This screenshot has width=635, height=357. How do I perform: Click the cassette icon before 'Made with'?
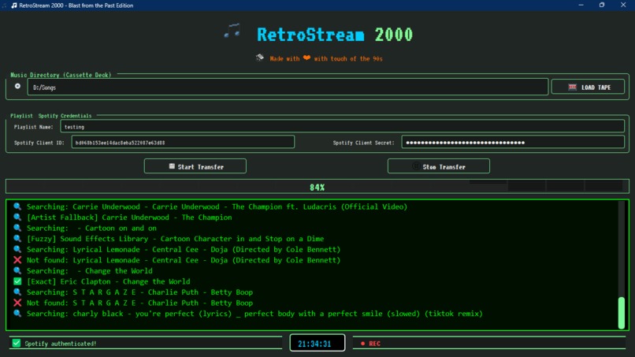pyautogui.click(x=259, y=58)
